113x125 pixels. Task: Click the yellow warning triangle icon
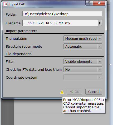(x=62, y=92)
